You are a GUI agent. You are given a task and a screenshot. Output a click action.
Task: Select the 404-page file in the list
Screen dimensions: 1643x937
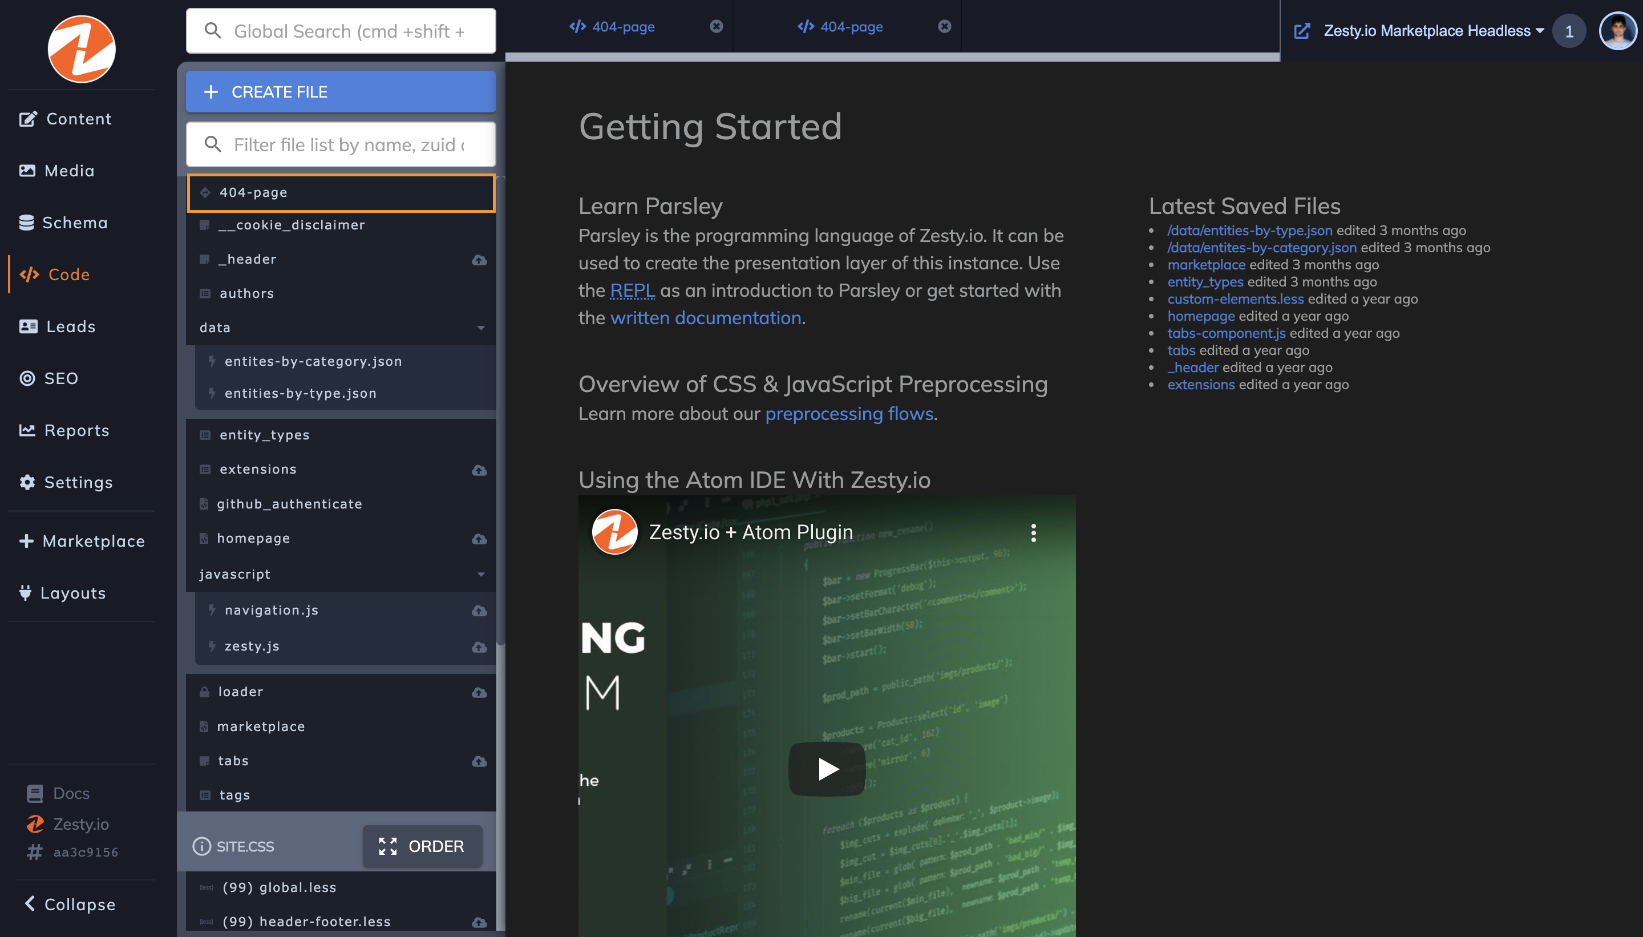(x=341, y=192)
